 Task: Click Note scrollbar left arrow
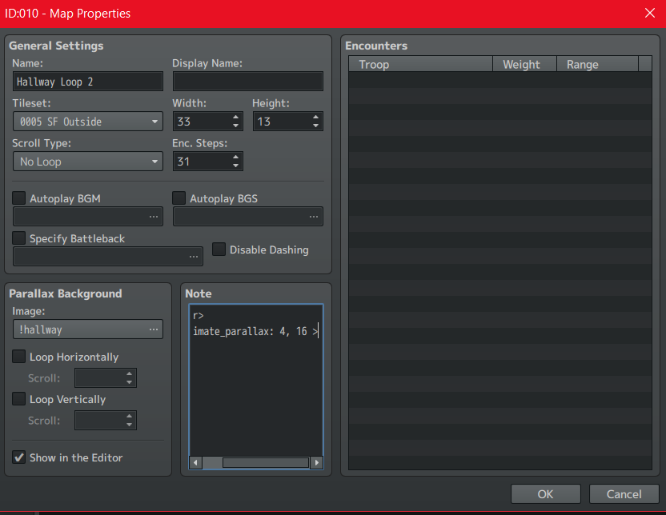click(x=195, y=462)
